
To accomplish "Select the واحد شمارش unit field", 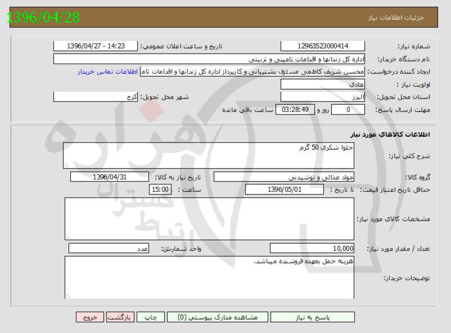I will (x=109, y=248).
